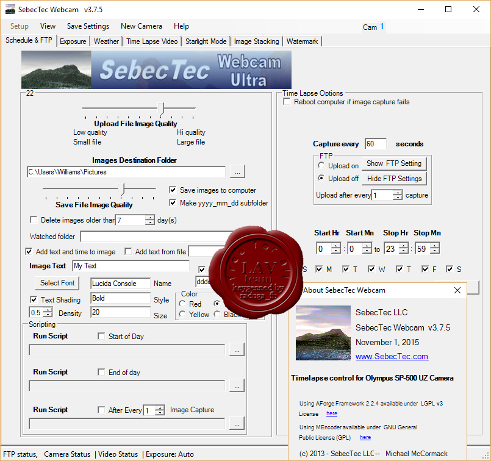Toggle Make yyyy_mm_dd subfolder checkbox
The image size is (491, 461).
click(x=173, y=202)
